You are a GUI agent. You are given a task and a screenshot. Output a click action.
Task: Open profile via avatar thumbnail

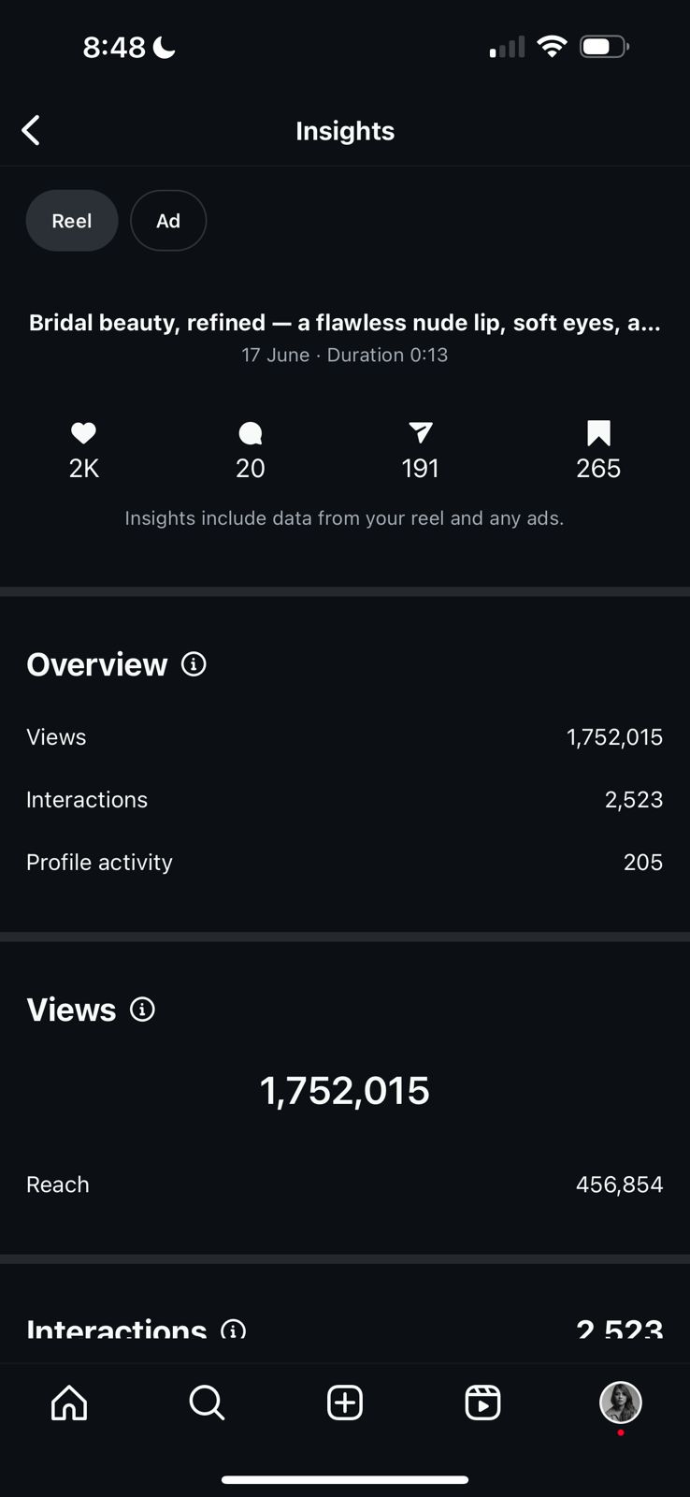tap(620, 1403)
